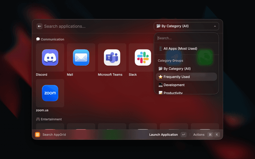Click the dropdown chevron arrow at top right

[x=215, y=26]
